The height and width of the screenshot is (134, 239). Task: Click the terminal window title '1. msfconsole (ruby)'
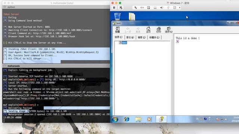(62, 3)
